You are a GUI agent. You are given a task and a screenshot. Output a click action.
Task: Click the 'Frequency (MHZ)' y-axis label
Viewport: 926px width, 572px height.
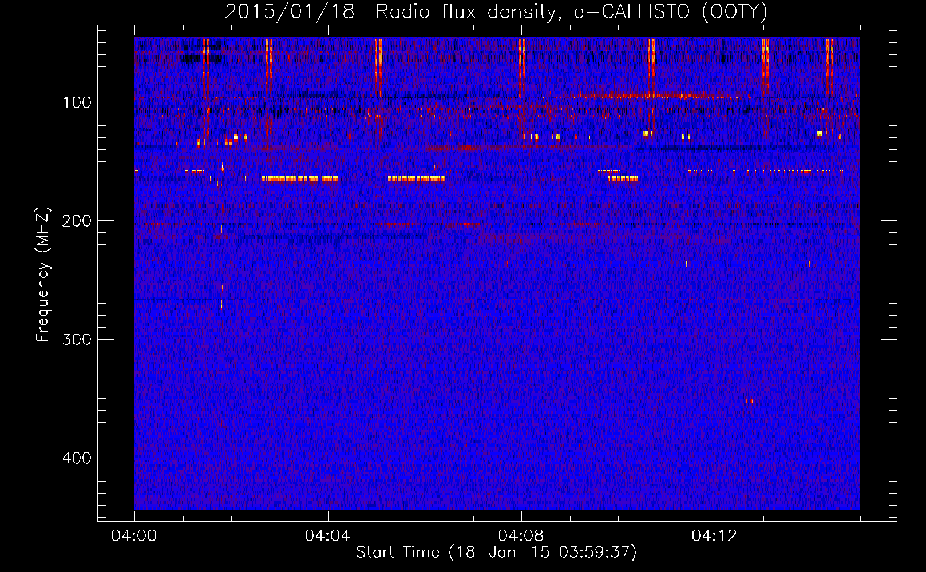(x=43, y=274)
